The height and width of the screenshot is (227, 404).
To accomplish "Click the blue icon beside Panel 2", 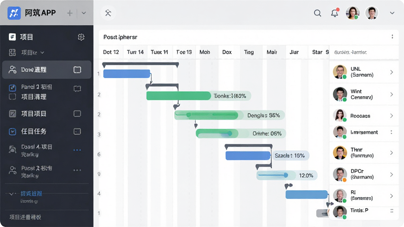I will tap(12, 88).
